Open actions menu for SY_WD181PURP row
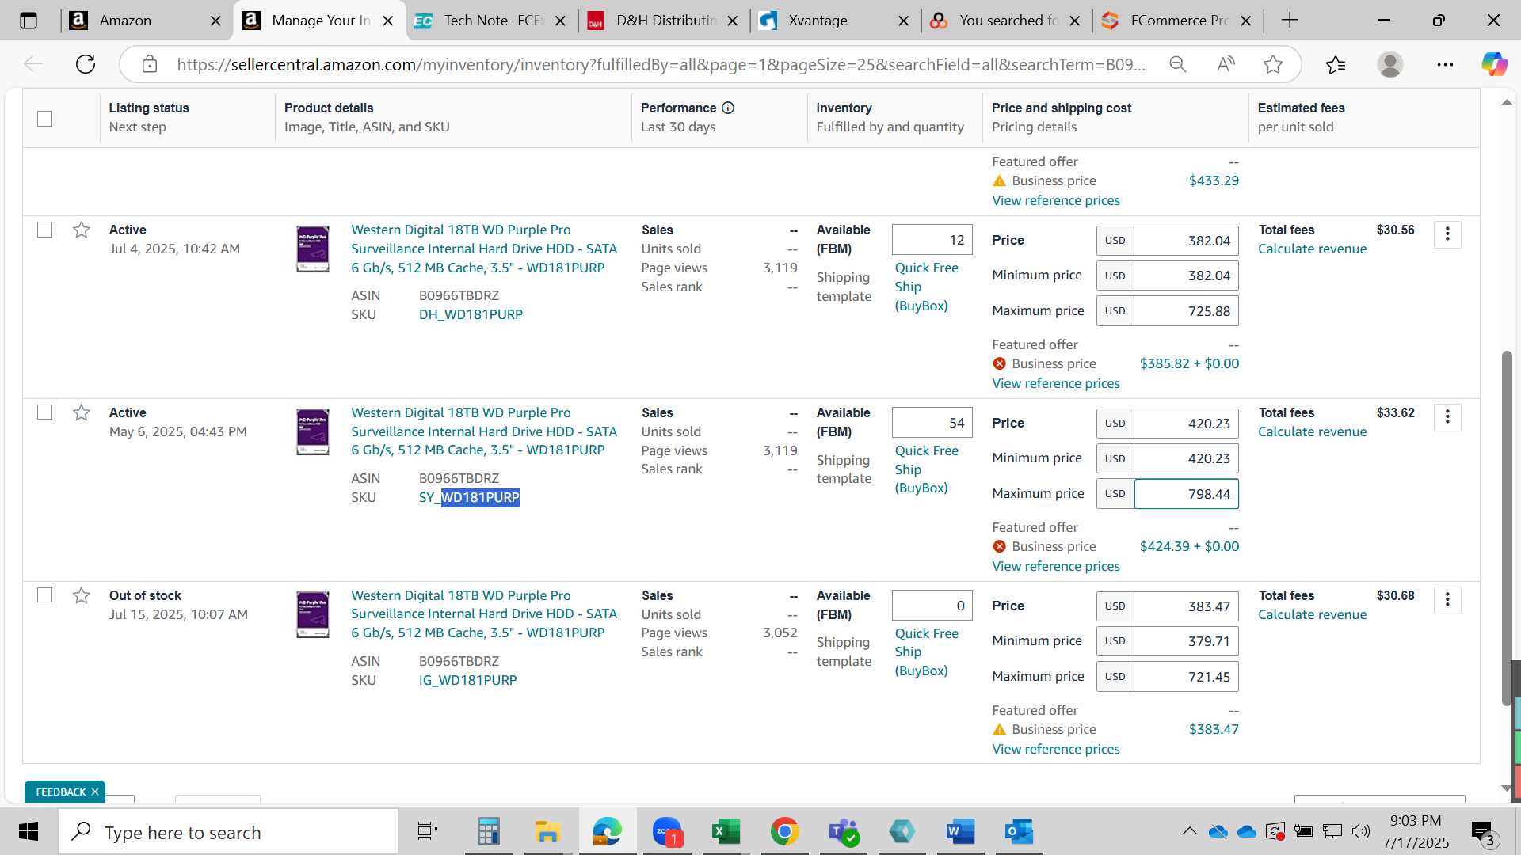The image size is (1521, 855). pos(1447,417)
